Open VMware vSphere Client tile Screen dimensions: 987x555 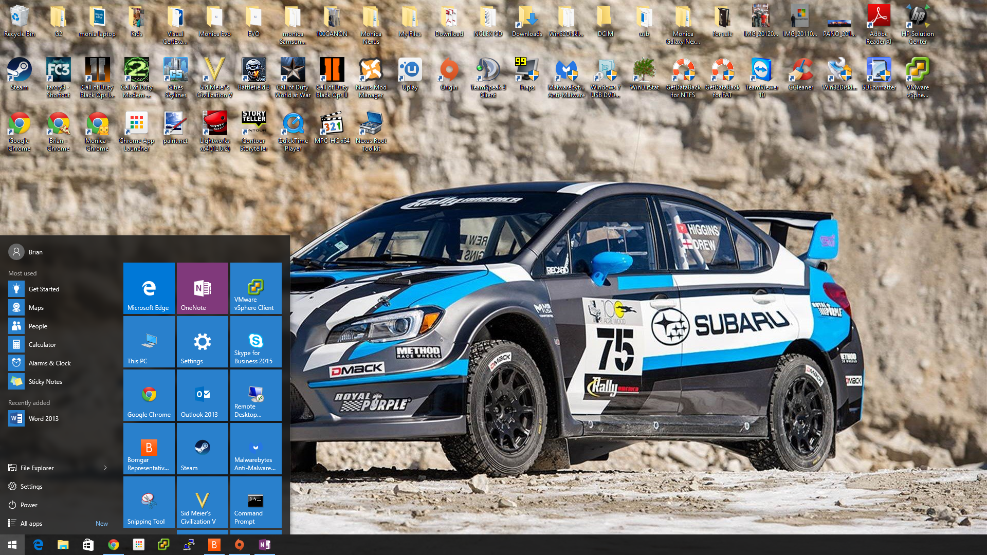pos(256,288)
